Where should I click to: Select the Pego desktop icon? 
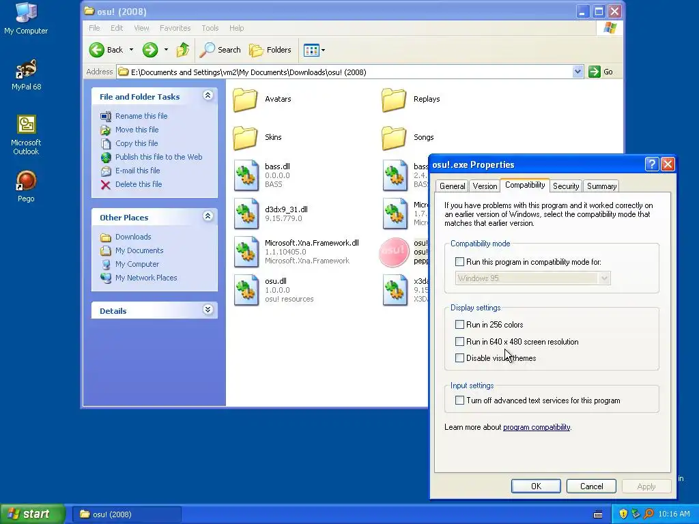click(26, 186)
